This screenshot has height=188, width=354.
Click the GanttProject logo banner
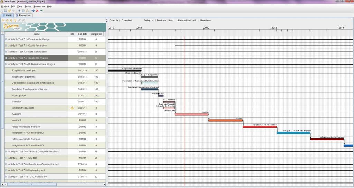pos(54,27)
